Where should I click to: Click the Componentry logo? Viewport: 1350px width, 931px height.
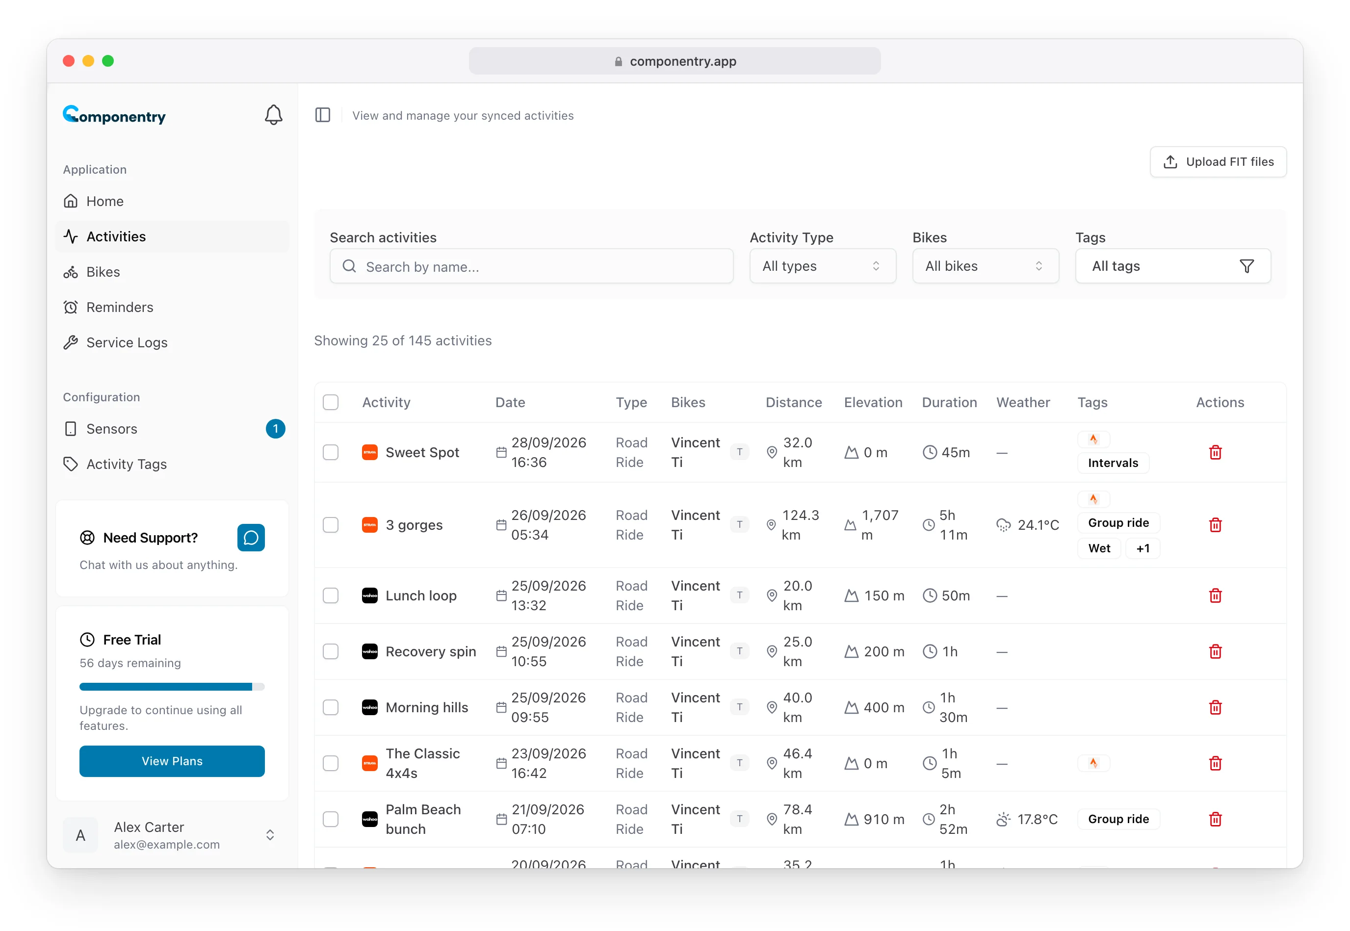[114, 115]
